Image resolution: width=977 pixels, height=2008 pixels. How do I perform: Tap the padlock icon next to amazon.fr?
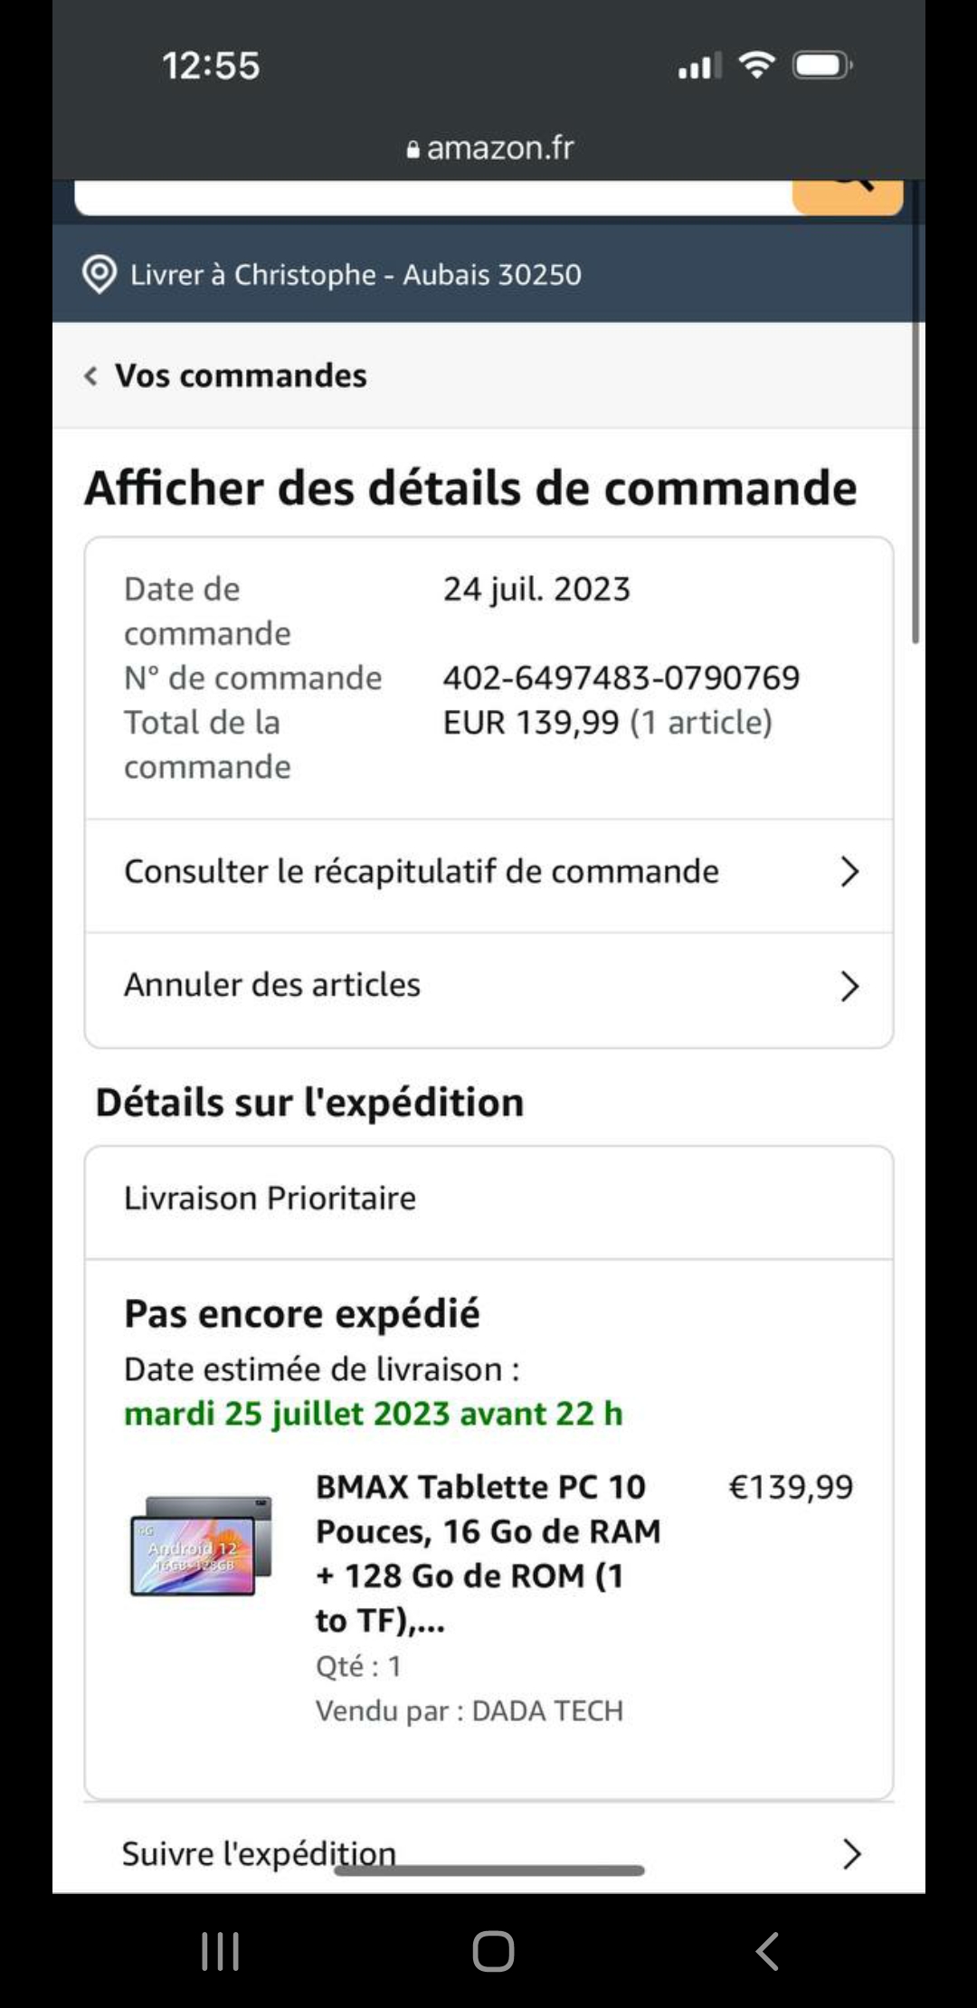[413, 150]
